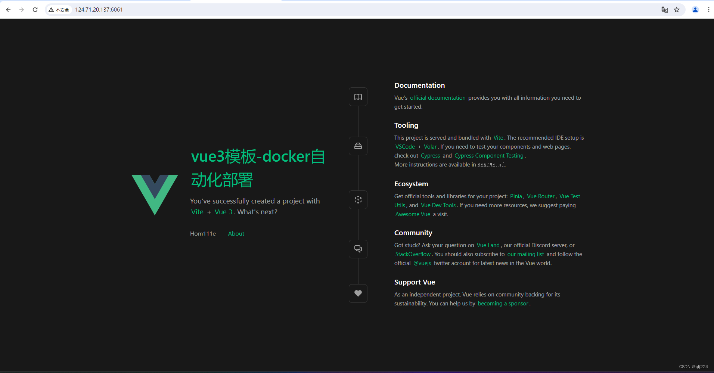714x373 pixels.
Task: Open the becoming a sponsor link
Action: (x=503, y=304)
